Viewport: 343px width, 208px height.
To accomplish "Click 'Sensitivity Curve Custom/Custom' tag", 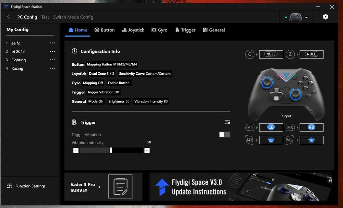I will (x=145, y=74).
